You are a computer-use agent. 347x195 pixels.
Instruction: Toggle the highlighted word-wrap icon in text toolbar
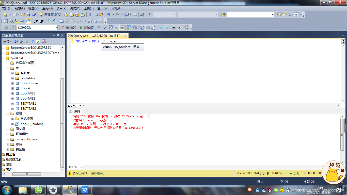[x=28, y=21]
